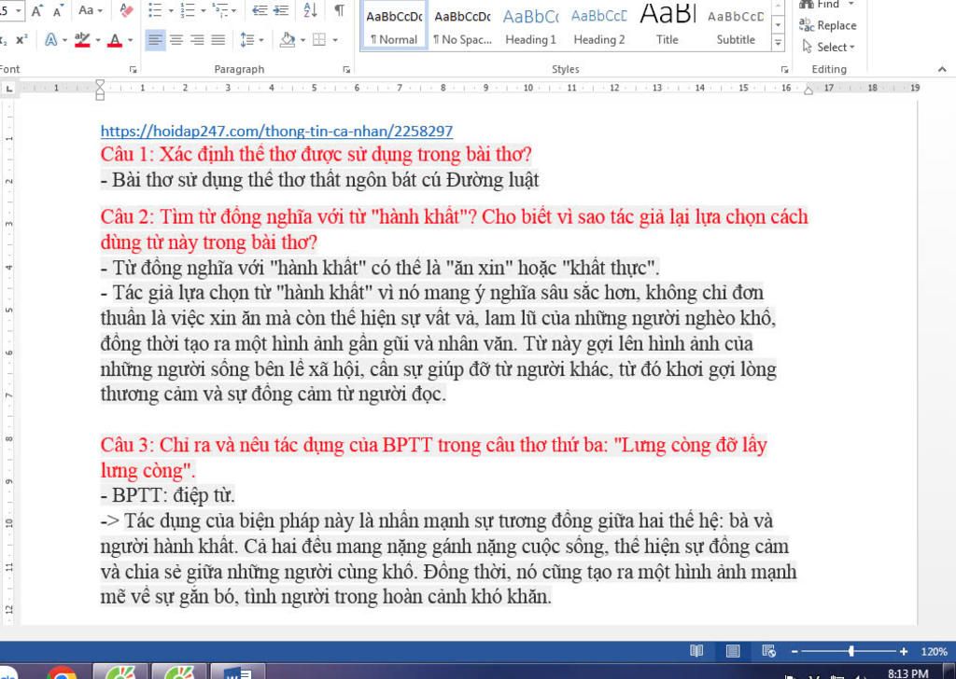The image size is (956, 679).
Task: Toggle superscript formatting
Action: [x=22, y=40]
